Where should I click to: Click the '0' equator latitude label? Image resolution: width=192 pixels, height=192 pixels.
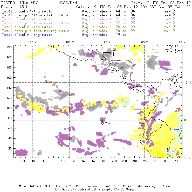coord(185,120)
